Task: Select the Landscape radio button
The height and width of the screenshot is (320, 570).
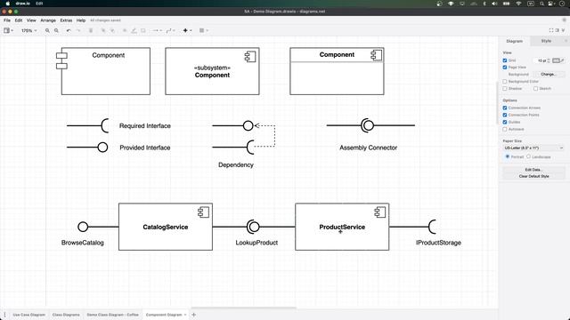Action: (x=528, y=156)
